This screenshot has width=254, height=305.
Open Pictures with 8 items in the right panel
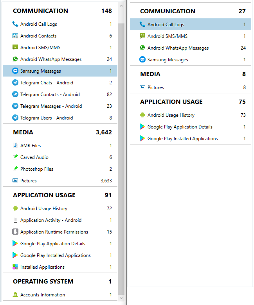pyautogui.click(x=191, y=87)
